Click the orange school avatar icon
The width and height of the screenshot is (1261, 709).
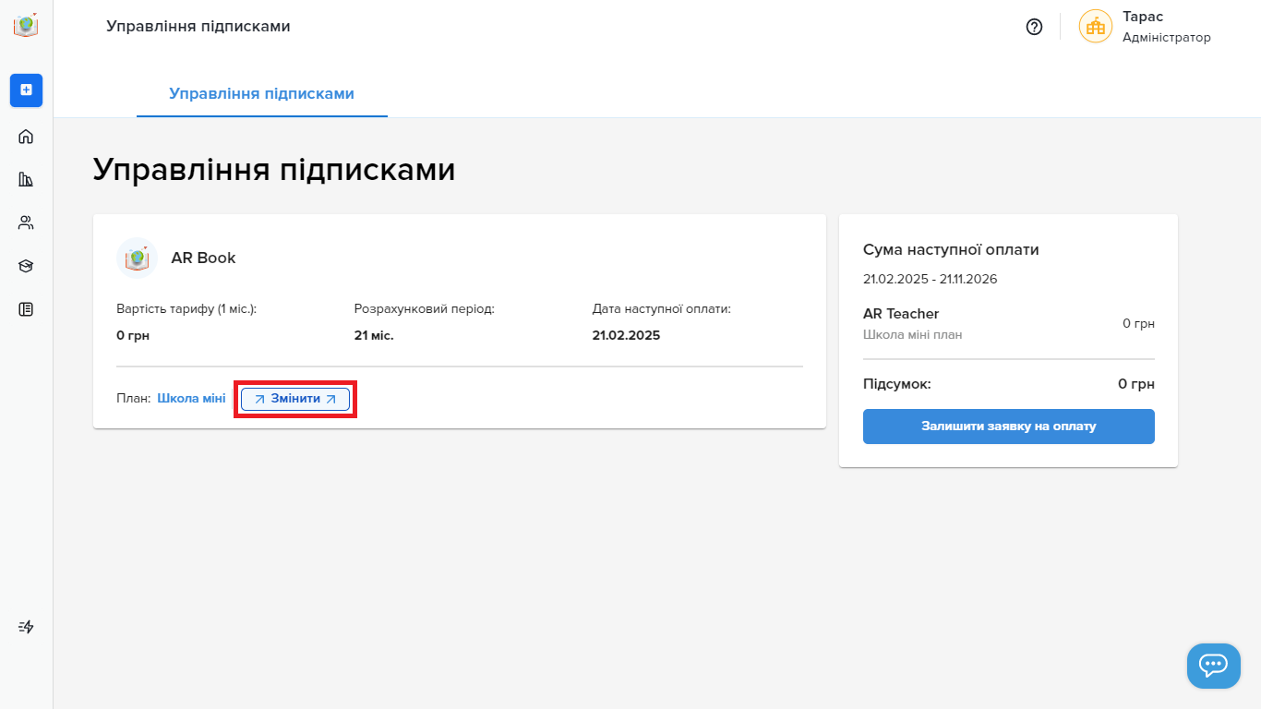click(1096, 27)
